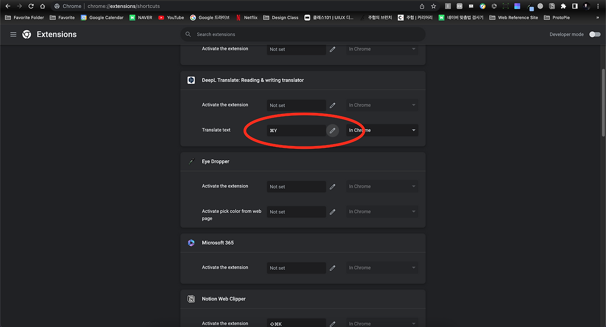
Task: Click the Eye Dropper card icon
Action: 191,162
